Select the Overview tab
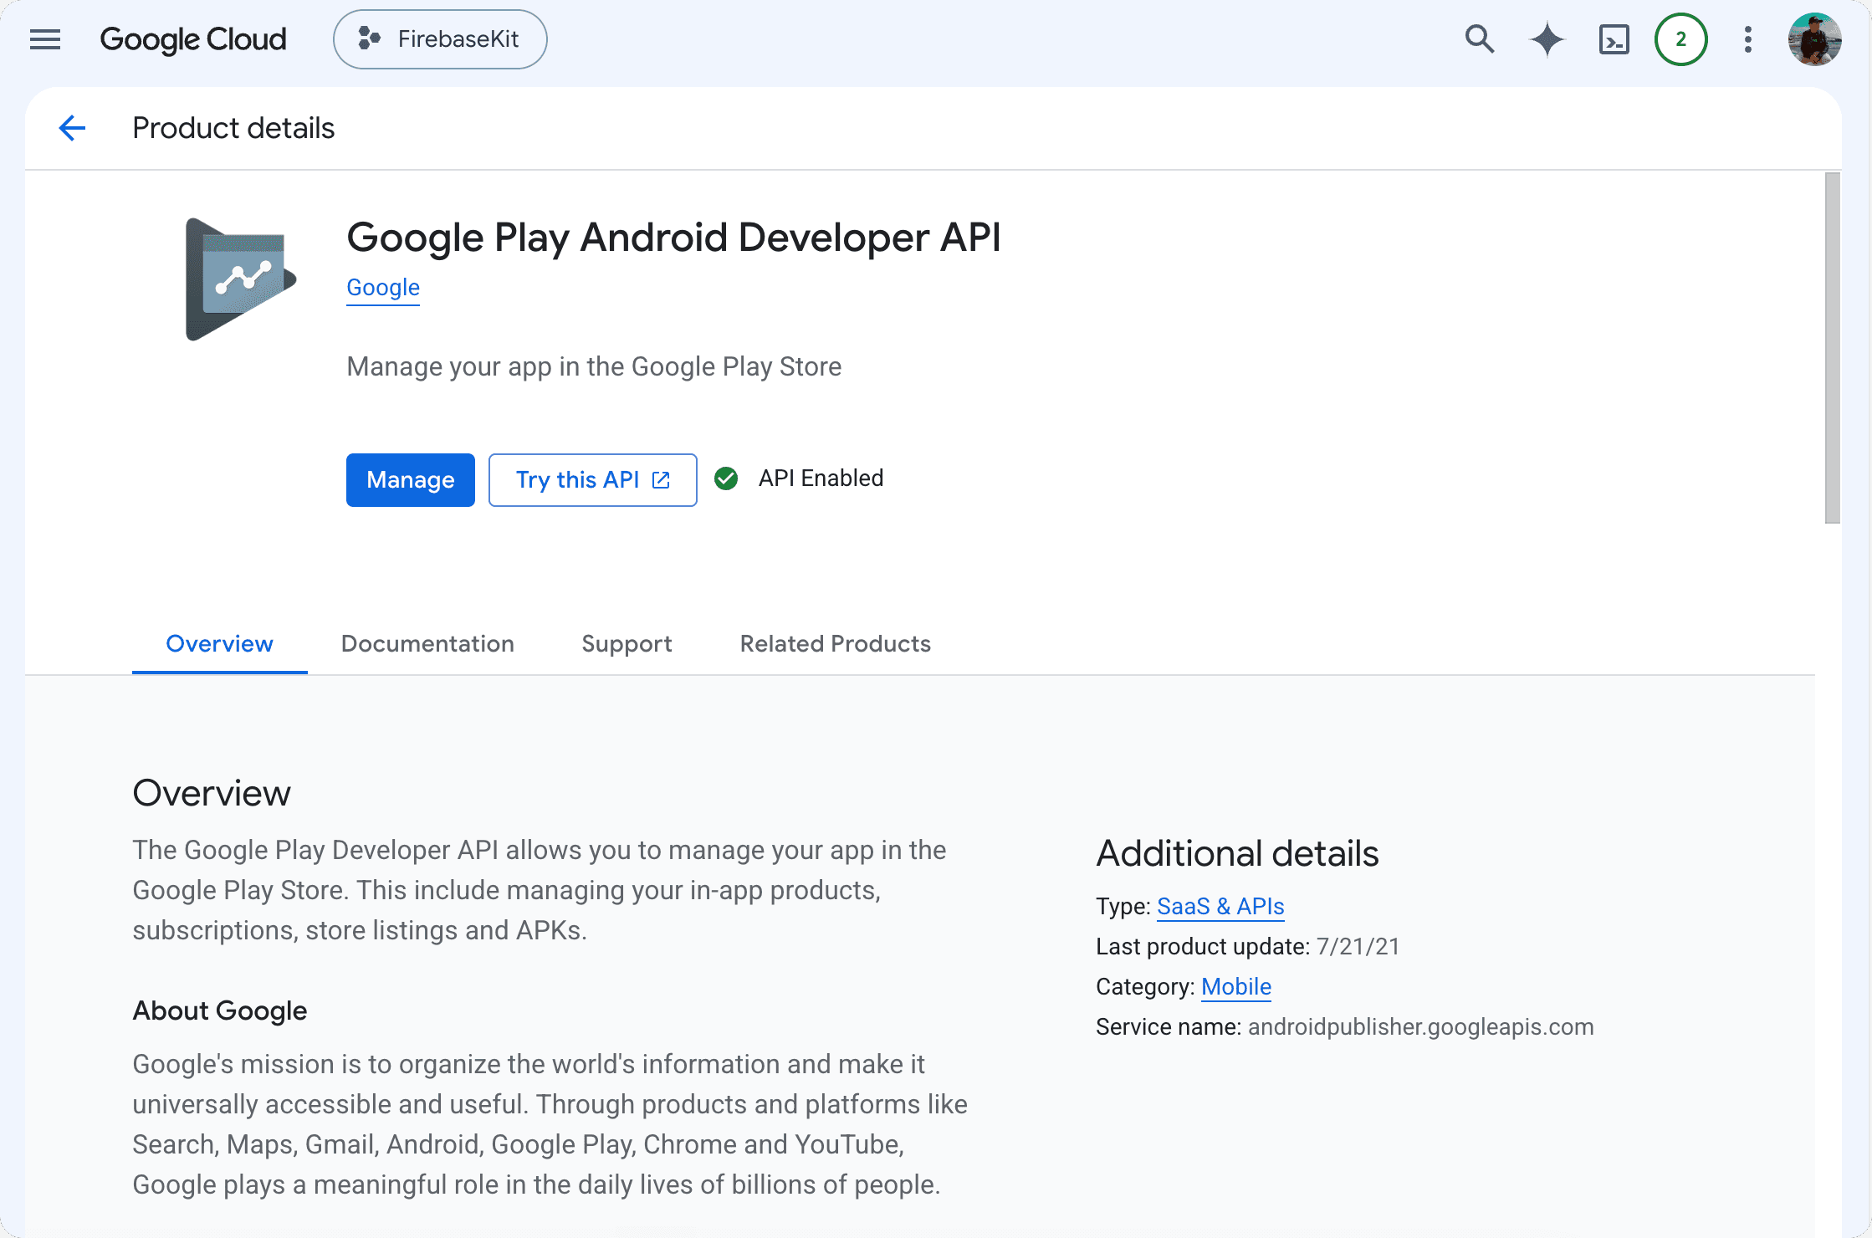The height and width of the screenshot is (1238, 1872). coord(220,644)
